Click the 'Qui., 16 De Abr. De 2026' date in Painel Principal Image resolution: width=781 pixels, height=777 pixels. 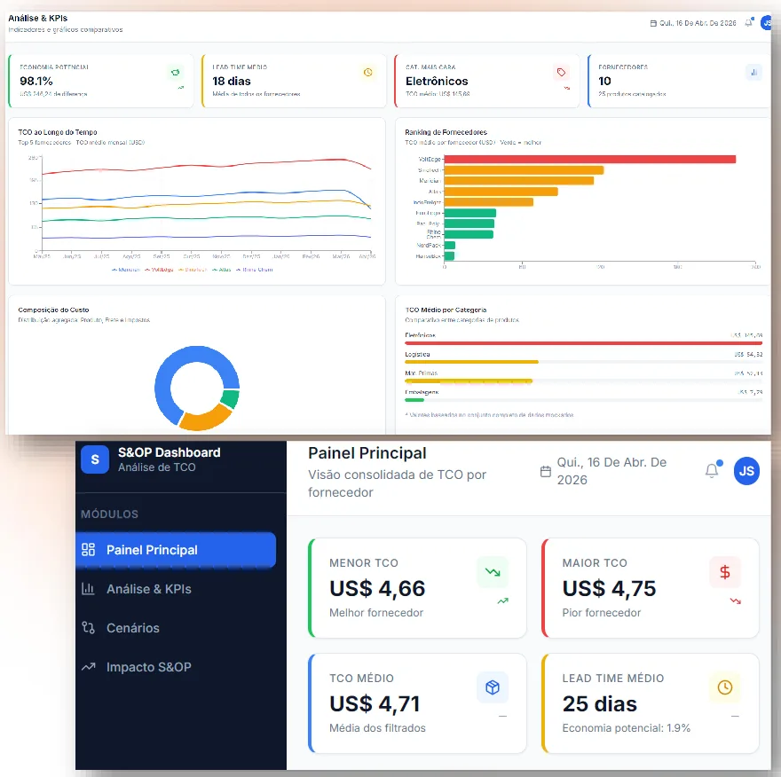point(611,471)
